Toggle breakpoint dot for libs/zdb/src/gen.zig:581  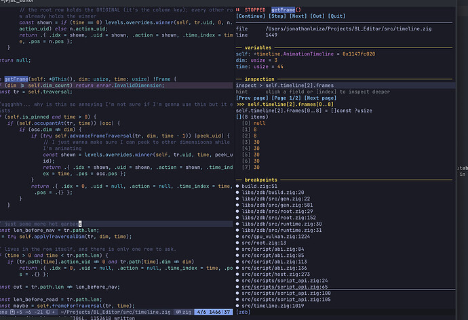point(237,205)
